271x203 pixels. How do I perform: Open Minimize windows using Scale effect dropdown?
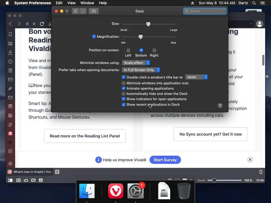[x=136, y=63]
